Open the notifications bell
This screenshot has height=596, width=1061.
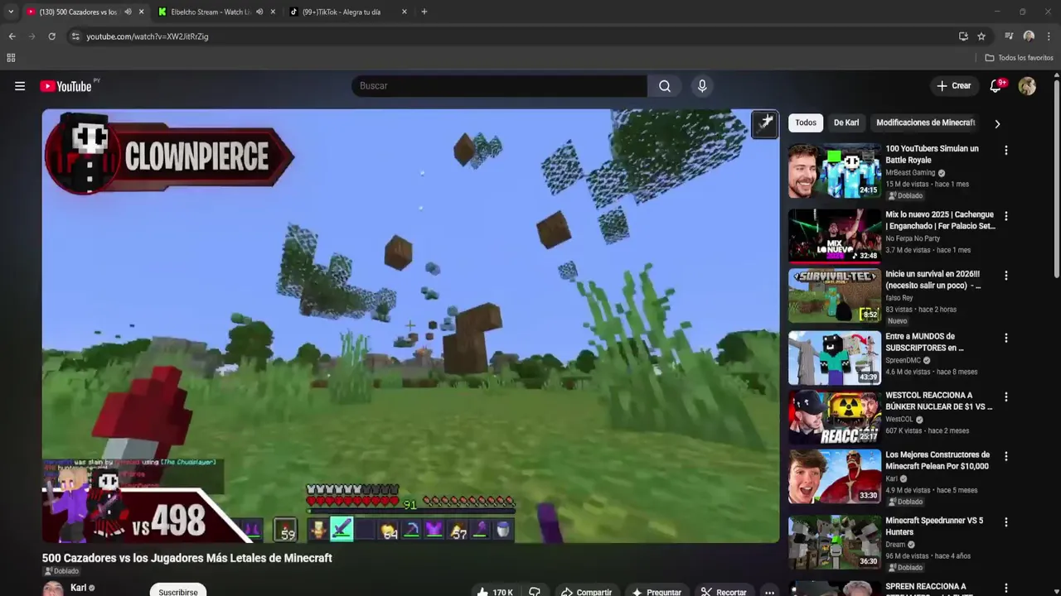[996, 86]
